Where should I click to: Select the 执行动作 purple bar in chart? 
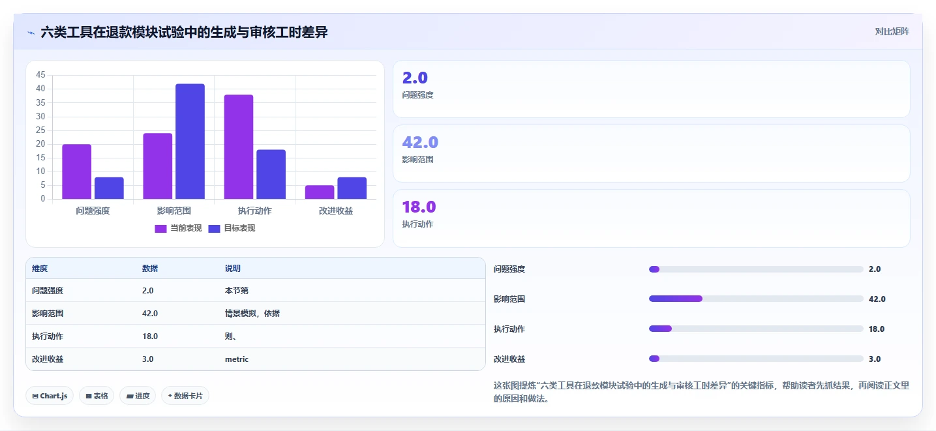coord(239,147)
